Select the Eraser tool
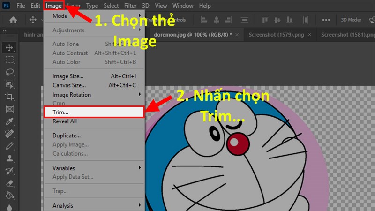Screen dimensions: 375x211 tap(9, 183)
